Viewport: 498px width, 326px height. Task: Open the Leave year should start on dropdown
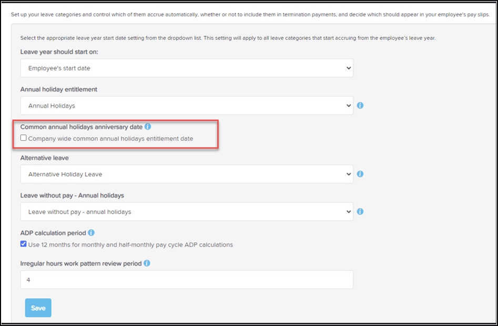click(187, 68)
